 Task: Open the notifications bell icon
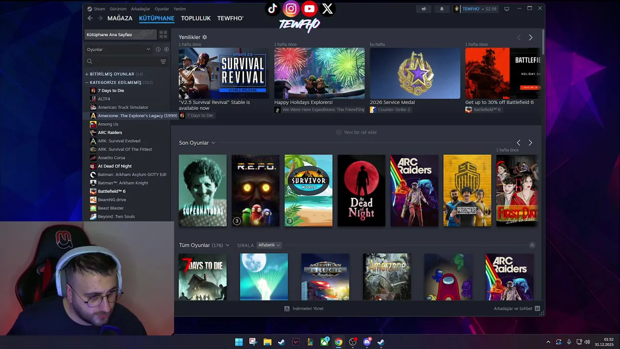tap(442, 9)
